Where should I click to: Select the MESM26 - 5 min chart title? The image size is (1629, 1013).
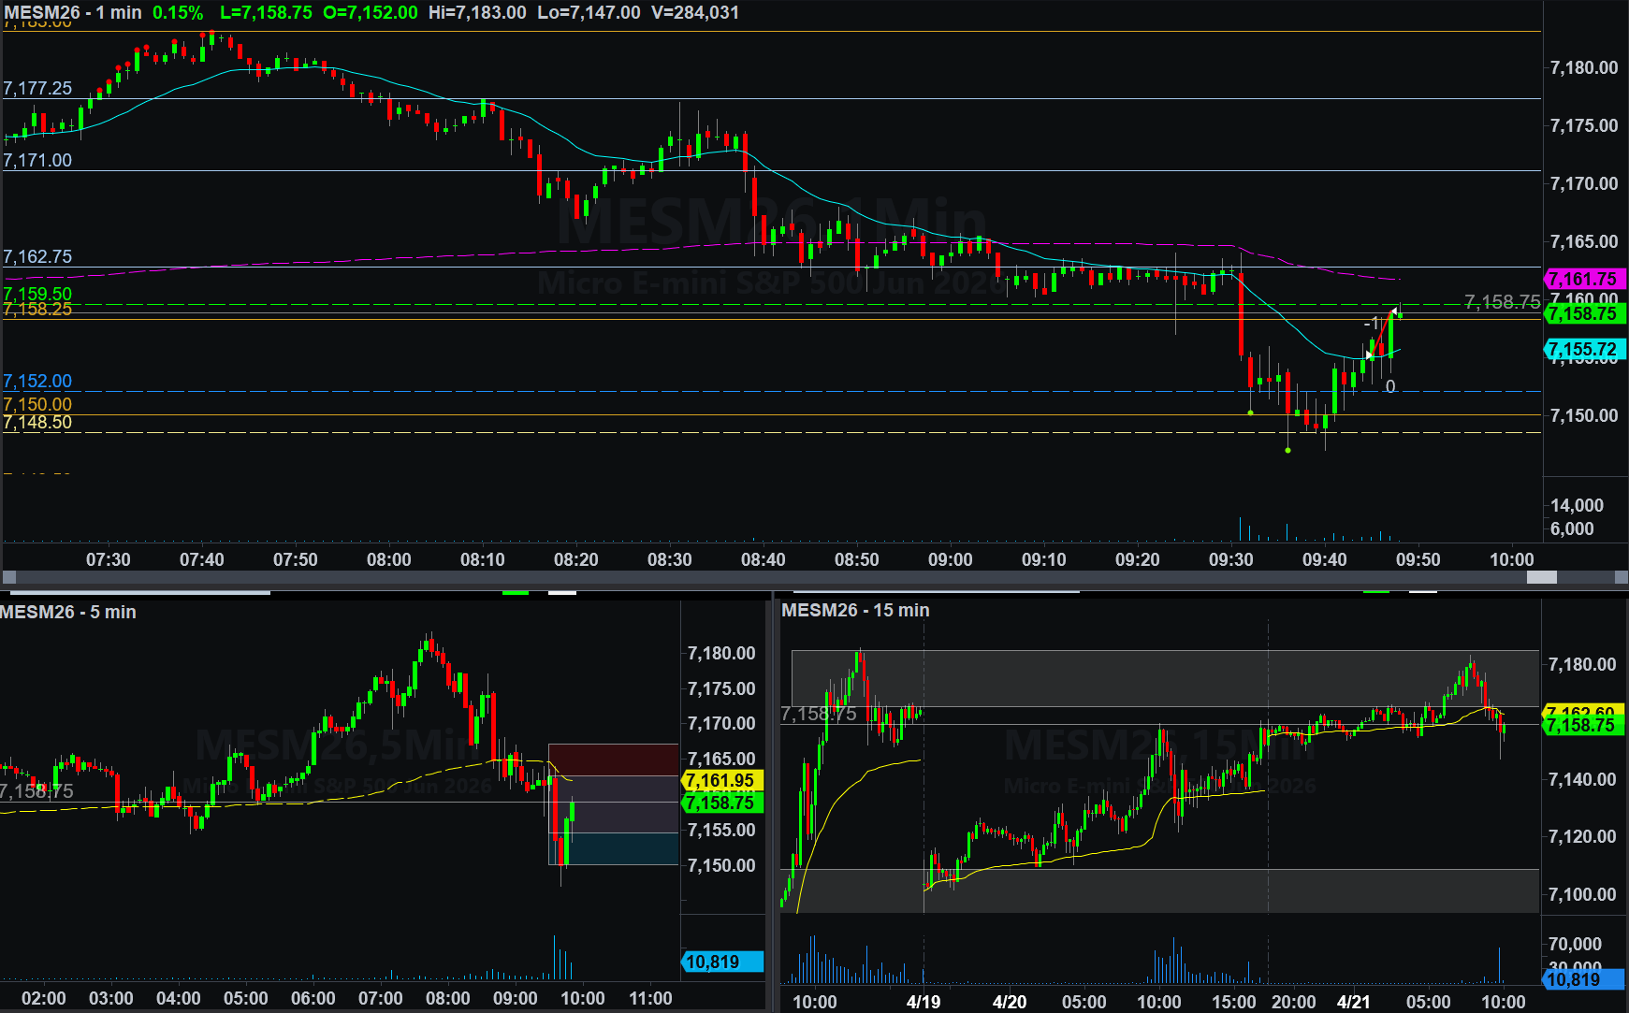pyautogui.click(x=68, y=612)
